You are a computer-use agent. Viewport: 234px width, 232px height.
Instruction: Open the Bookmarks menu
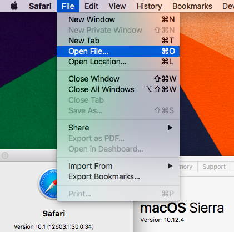tap(192, 6)
